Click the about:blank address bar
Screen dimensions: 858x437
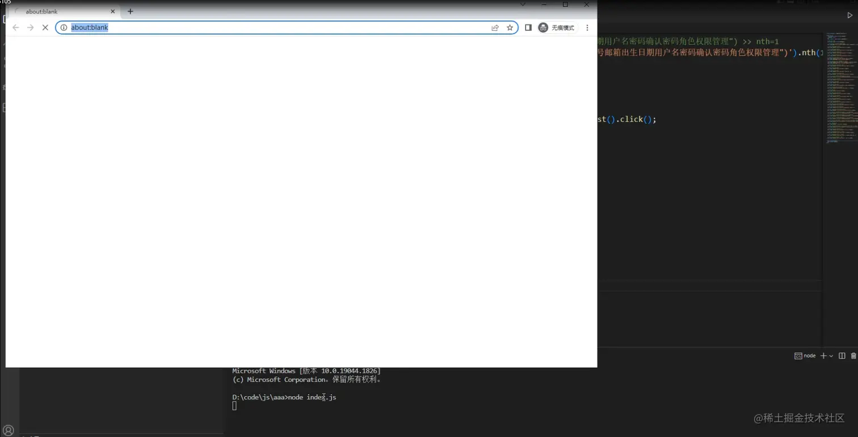pyautogui.click(x=287, y=27)
